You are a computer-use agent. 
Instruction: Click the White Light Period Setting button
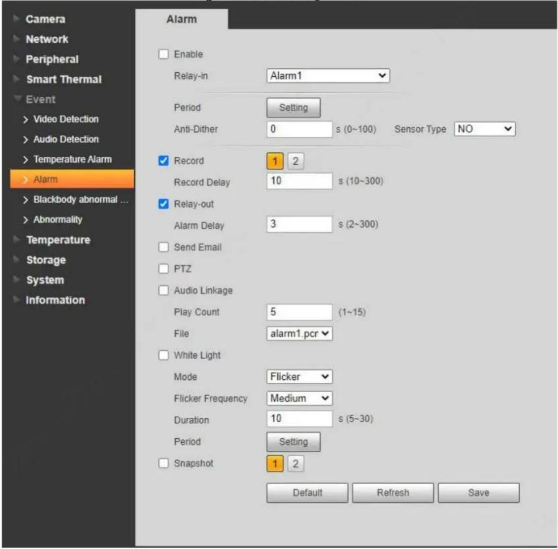(x=293, y=442)
